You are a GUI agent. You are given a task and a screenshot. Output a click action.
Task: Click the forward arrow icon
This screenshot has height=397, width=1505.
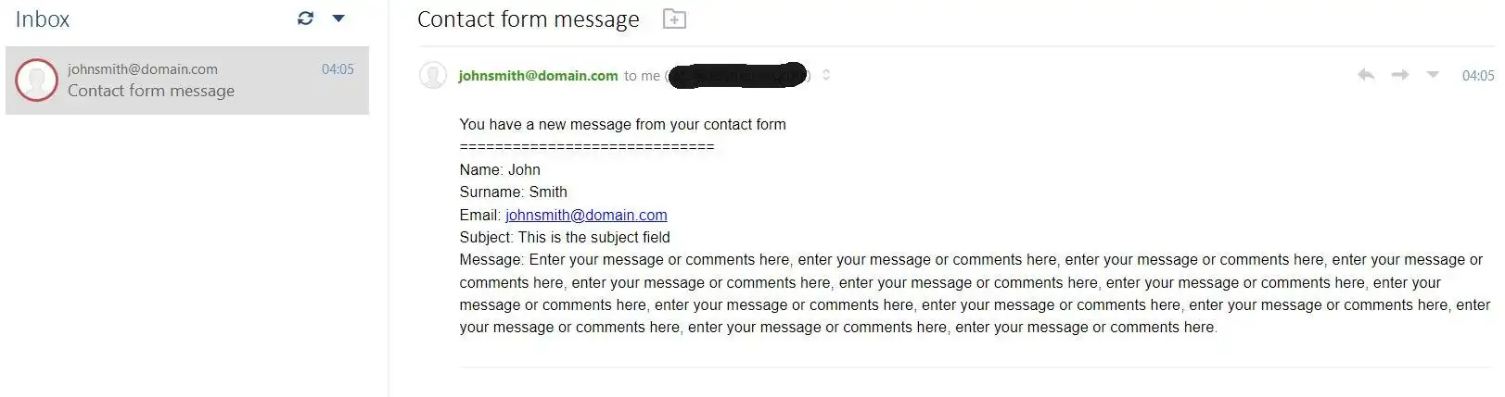[1400, 74]
